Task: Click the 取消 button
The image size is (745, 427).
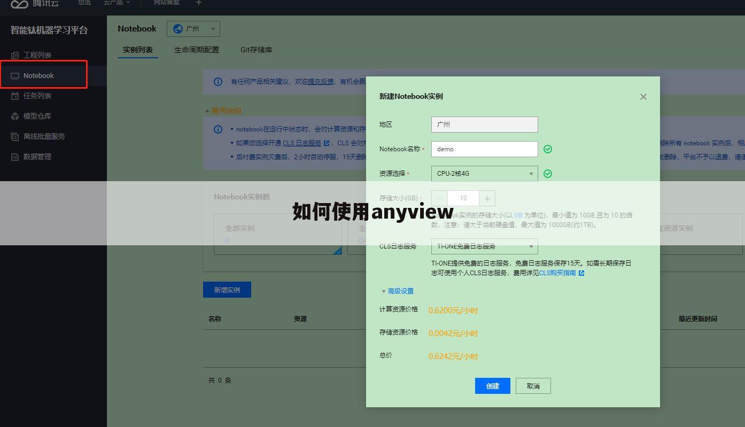Action: point(533,386)
